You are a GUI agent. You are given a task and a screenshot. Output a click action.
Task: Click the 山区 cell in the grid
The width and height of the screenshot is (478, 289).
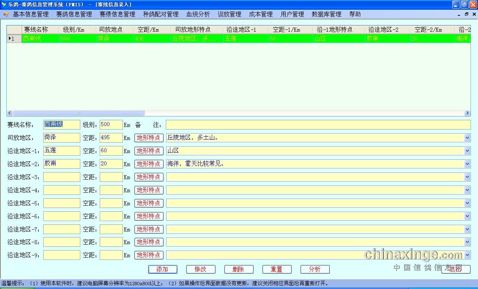[339, 38]
